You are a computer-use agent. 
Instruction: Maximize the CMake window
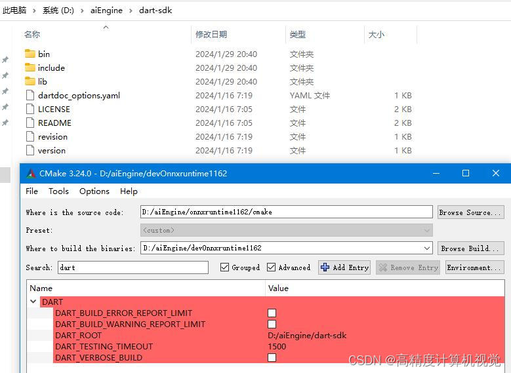tap(466, 173)
